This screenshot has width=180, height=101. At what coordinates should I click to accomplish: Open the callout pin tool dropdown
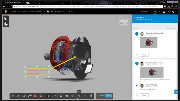click(30, 96)
